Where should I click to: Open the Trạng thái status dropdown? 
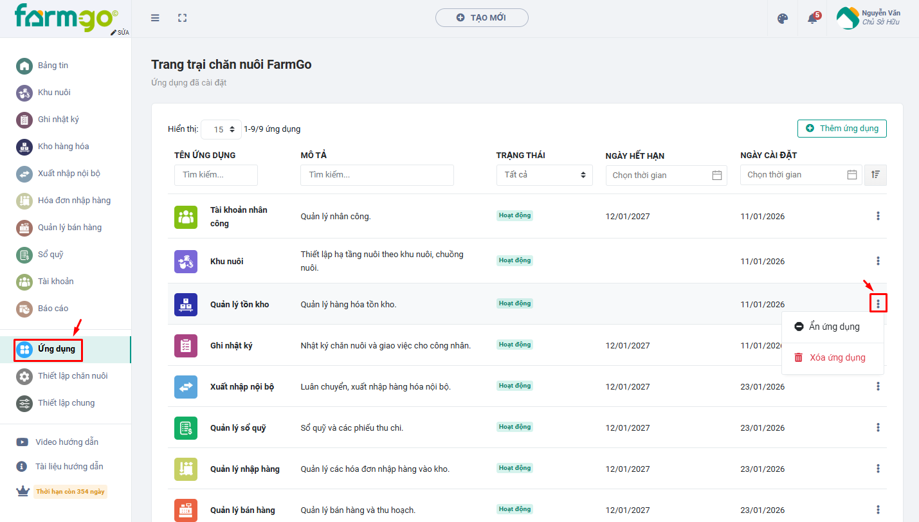(x=544, y=175)
